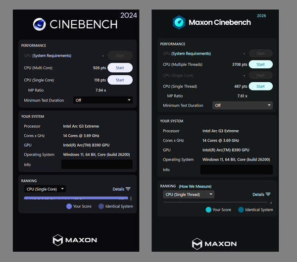Open the CPU (Single Core) ranking dropdown
297x262 pixels.
click(45, 189)
